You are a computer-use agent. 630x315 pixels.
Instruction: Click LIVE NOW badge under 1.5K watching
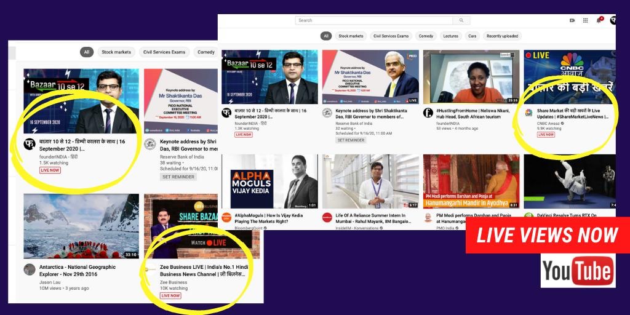point(50,170)
